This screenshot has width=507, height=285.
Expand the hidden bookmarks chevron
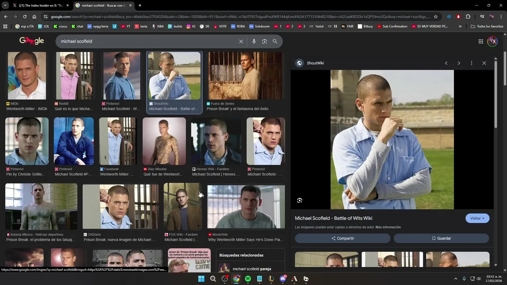460,26
